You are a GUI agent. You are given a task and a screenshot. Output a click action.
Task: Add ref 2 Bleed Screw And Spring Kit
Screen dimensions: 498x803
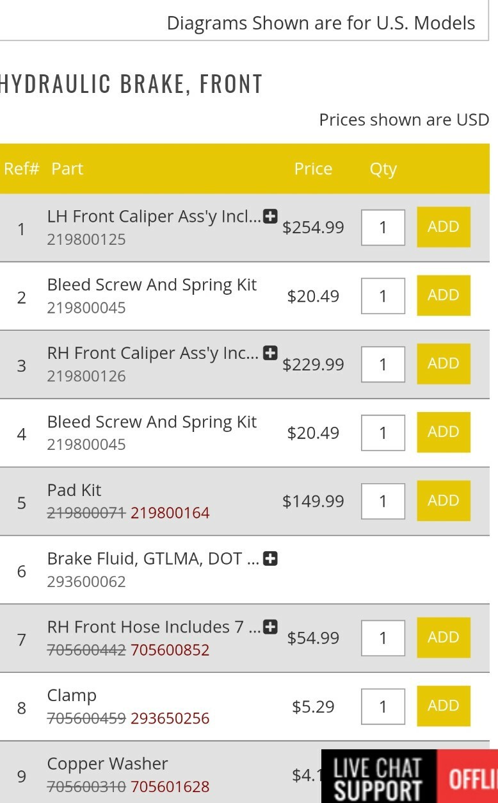click(x=443, y=295)
